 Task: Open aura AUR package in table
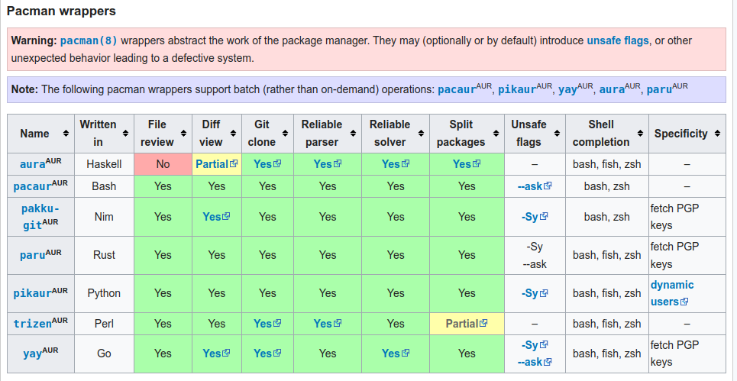32,164
